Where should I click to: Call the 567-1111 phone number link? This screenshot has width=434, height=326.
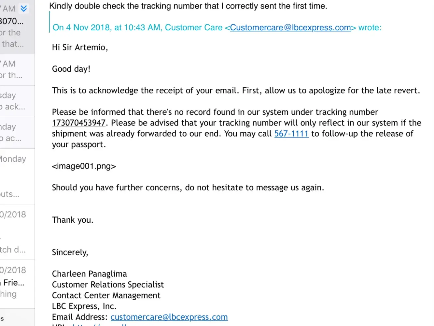(x=291, y=134)
